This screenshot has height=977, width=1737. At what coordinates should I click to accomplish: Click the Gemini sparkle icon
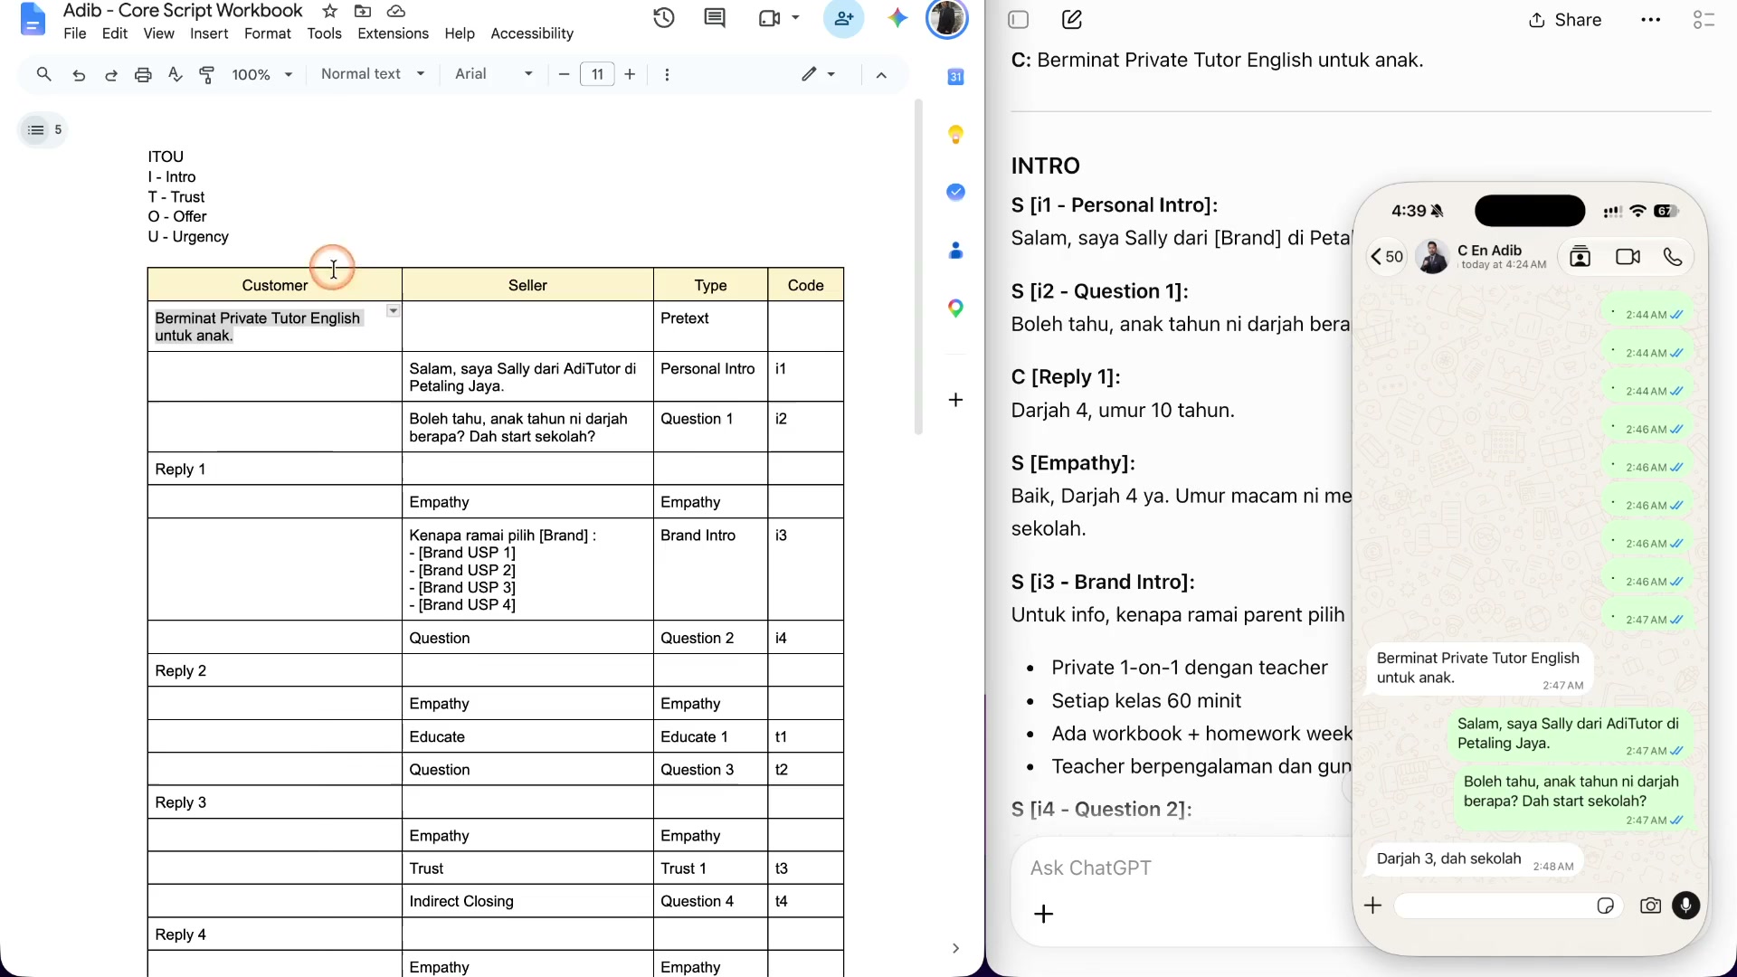tap(897, 18)
